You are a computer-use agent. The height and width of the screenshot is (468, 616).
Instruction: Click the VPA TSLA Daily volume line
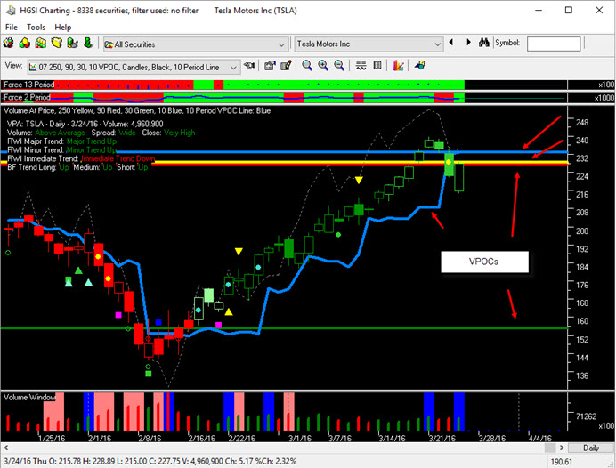(85, 124)
